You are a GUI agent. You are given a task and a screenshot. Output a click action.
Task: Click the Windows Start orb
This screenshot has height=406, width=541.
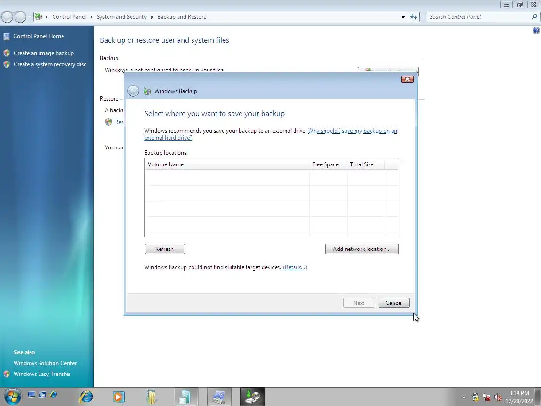tap(12, 396)
